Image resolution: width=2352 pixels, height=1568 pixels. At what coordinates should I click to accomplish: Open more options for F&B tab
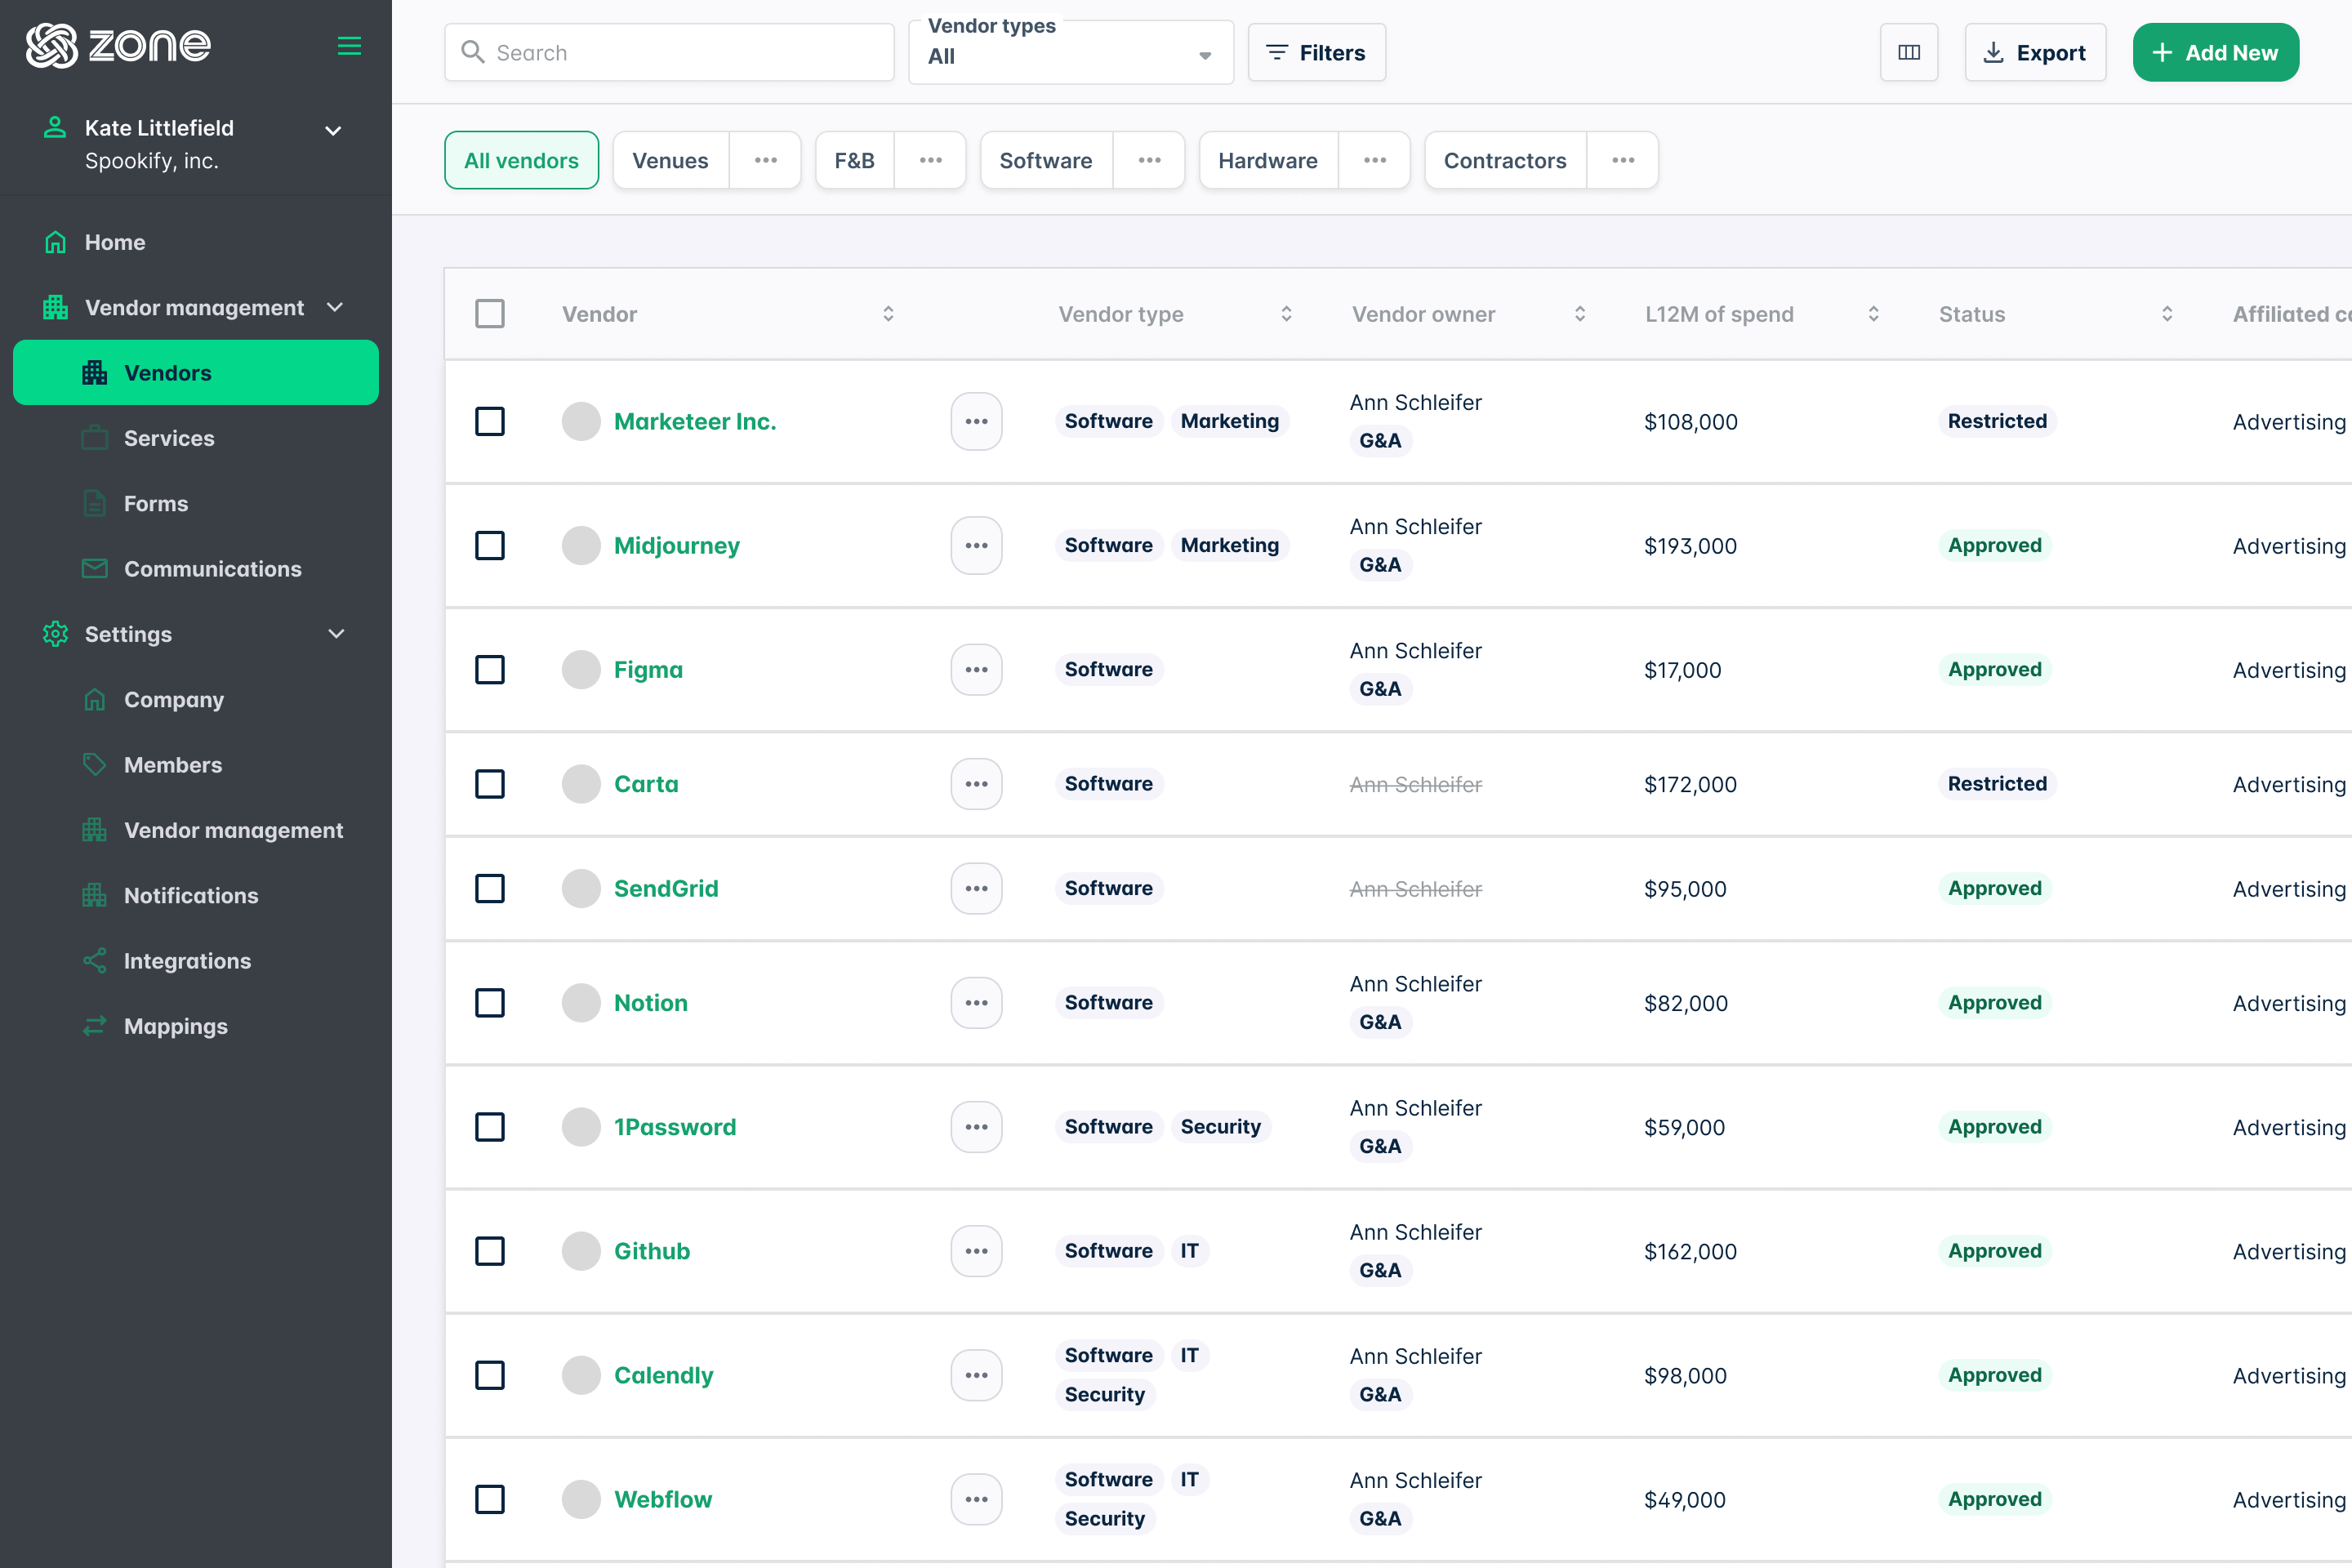930,160
